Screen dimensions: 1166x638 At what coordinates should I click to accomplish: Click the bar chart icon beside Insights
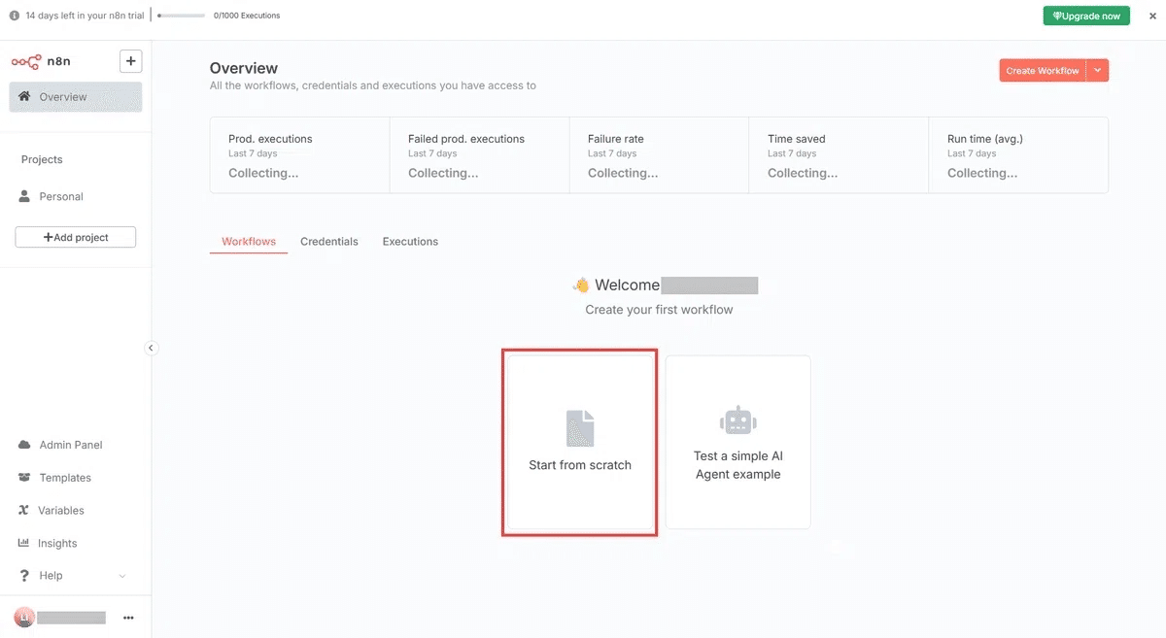[x=24, y=543]
